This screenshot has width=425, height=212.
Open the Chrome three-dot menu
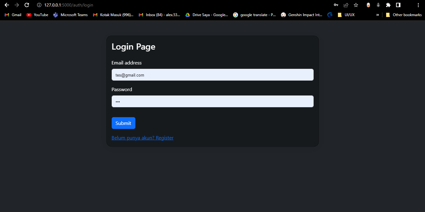[418, 5]
